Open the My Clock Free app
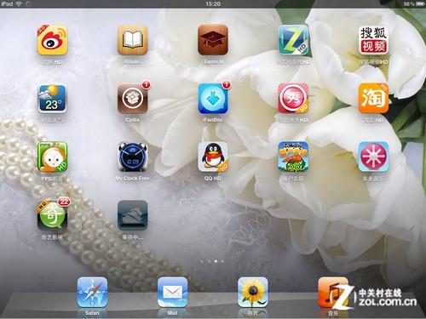Screen dimensions: 426x319 click(x=133, y=157)
